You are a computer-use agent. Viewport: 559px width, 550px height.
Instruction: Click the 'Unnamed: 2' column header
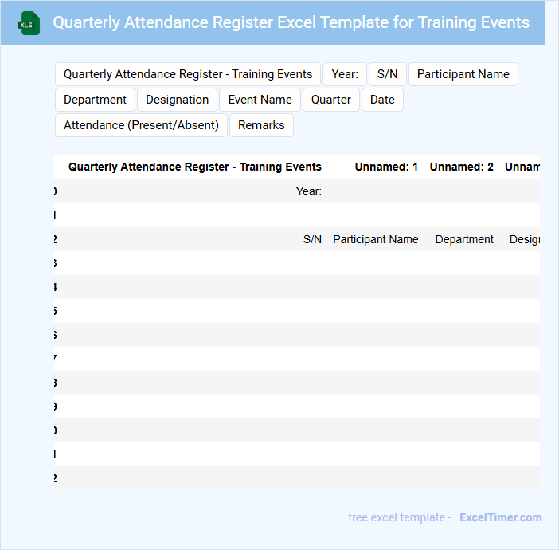point(461,167)
